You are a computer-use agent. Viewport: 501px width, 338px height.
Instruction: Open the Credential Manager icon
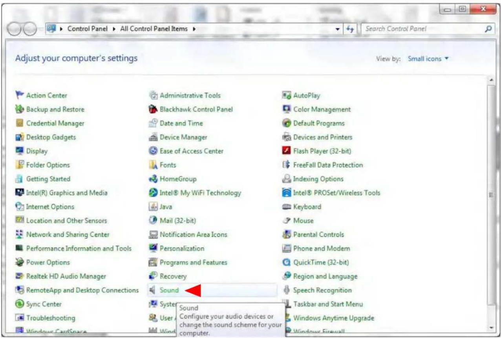pyautogui.click(x=19, y=123)
